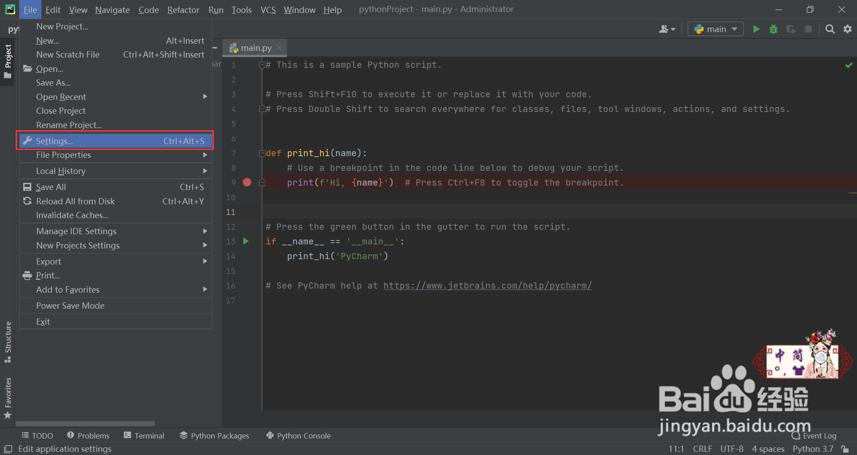This screenshot has width=857, height=455.
Task: Select Close Project
Action: click(x=116, y=111)
